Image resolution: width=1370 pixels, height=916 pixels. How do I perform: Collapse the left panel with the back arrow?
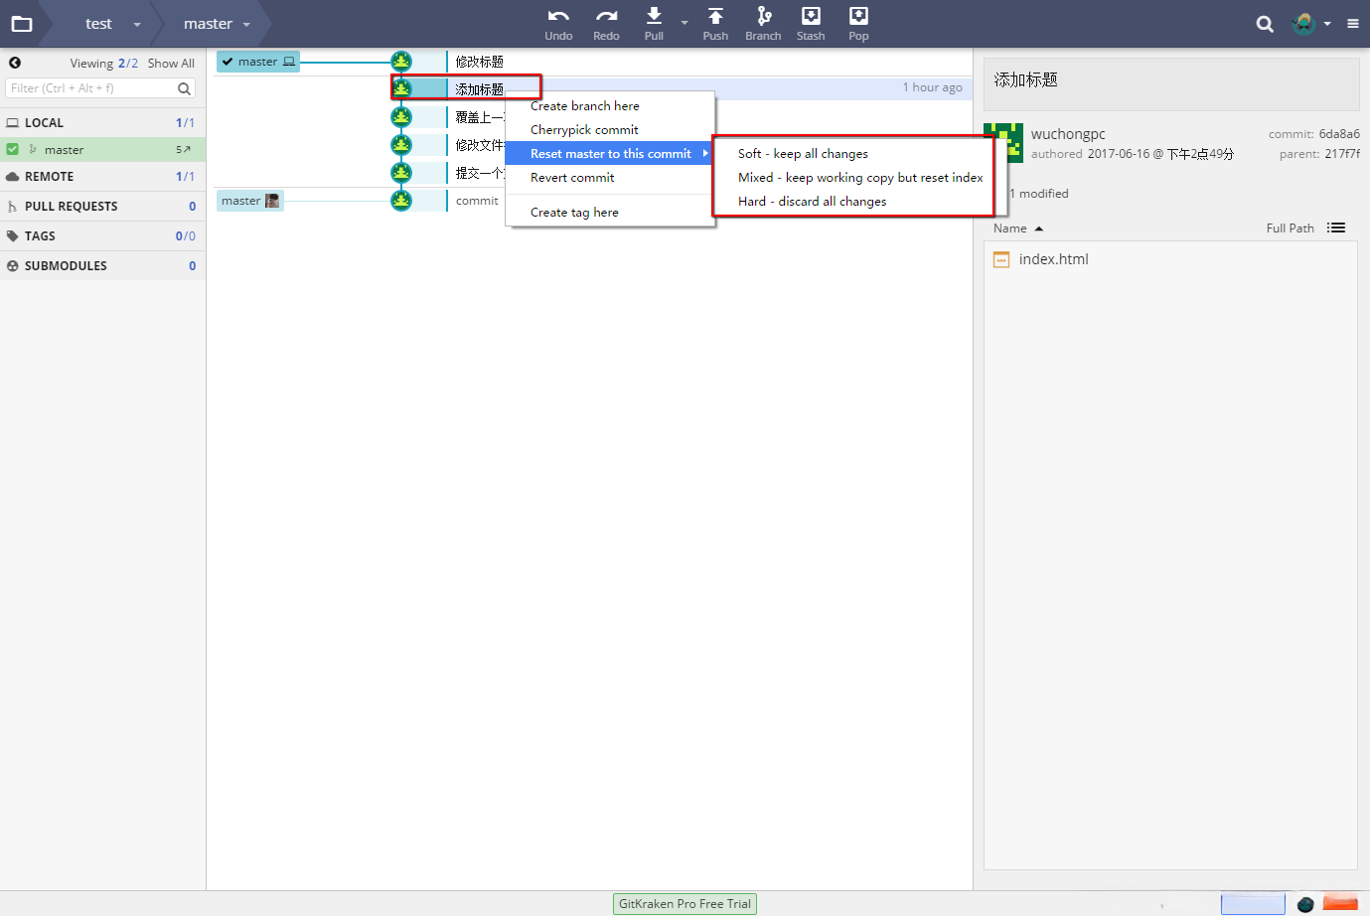click(15, 63)
